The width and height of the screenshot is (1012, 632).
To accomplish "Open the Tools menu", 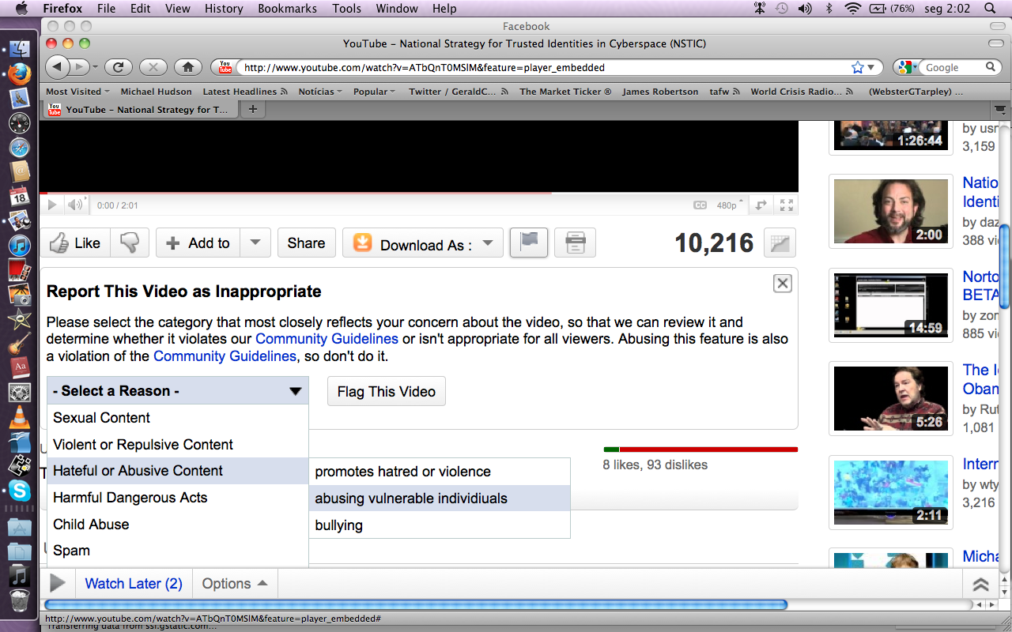I will pyautogui.click(x=346, y=9).
